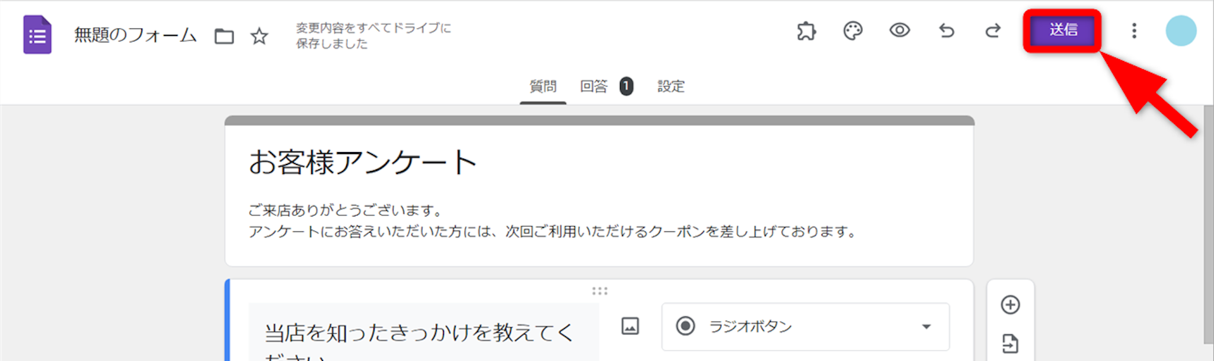Screen dimensions: 1214x361
Task: Open the 設定 tab
Action: (671, 87)
